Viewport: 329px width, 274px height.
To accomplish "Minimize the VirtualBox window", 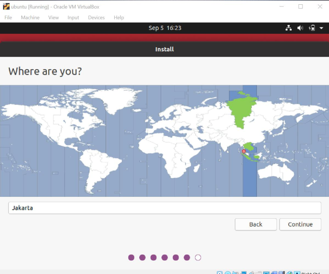I will 281,6.
